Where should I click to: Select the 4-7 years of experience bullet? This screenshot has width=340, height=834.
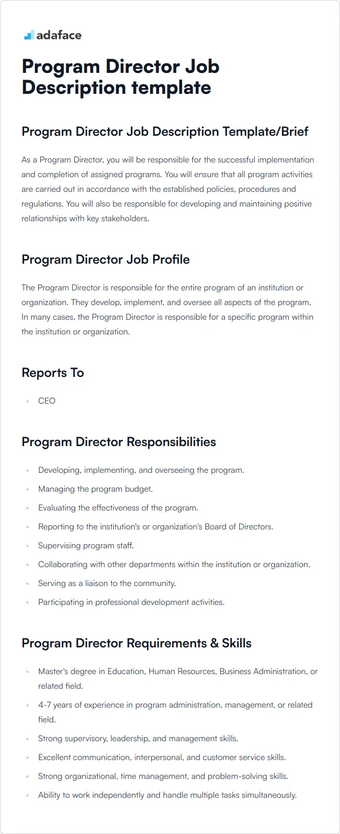(x=175, y=705)
